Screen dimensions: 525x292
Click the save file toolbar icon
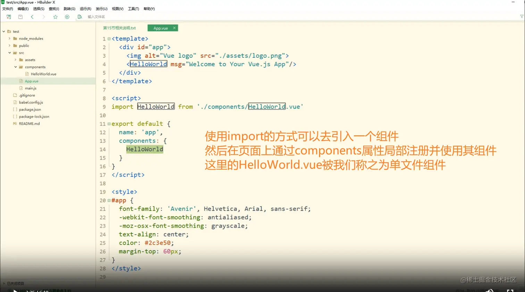point(20,17)
